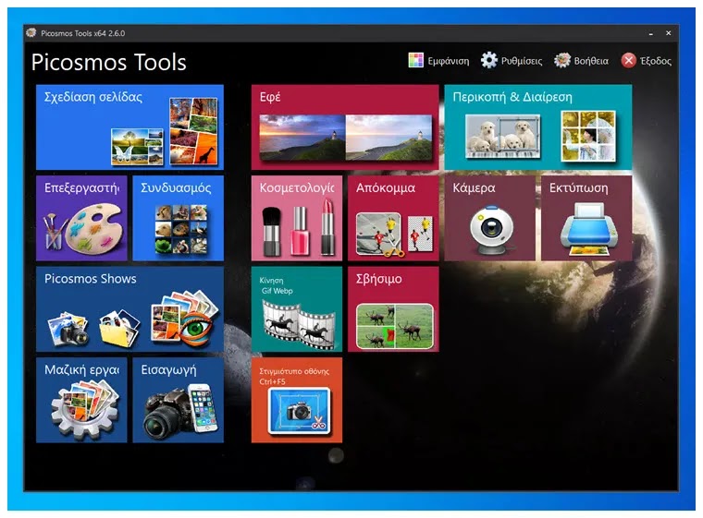Open the Εκτύπωση printer icon
703x518 pixels.
click(588, 229)
